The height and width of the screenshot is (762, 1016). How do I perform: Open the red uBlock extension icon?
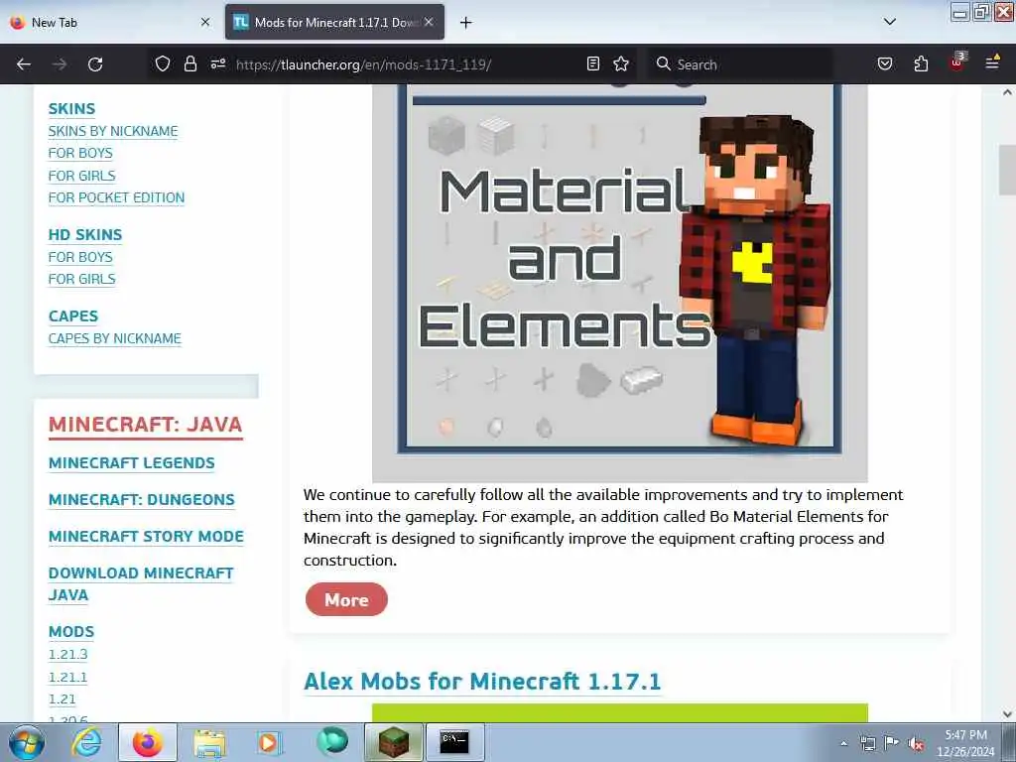pos(957,63)
